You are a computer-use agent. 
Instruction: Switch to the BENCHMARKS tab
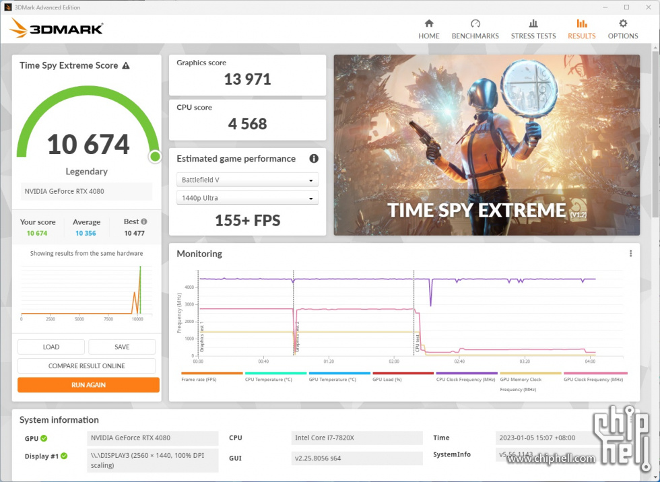tap(475, 30)
